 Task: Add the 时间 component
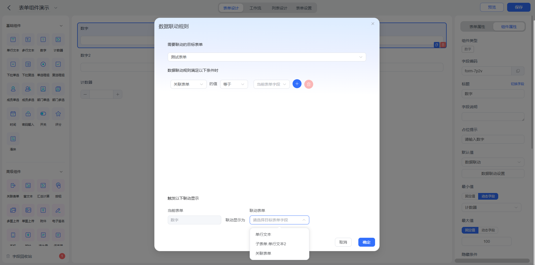click(13, 114)
